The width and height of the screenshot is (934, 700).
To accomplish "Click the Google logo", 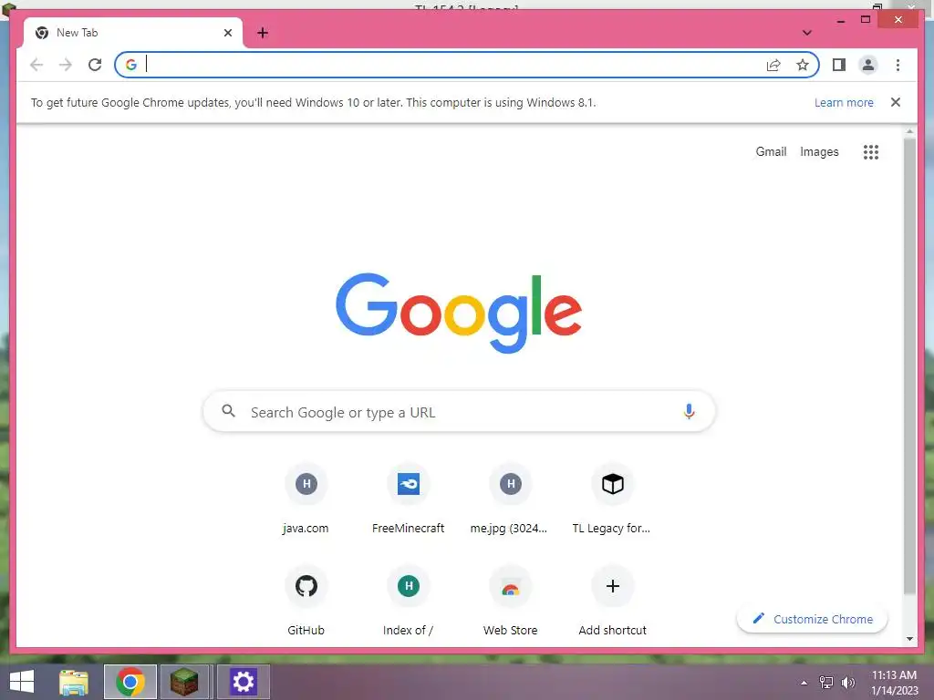I will pyautogui.click(x=459, y=313).
